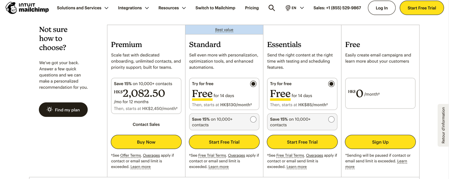
Task: Expand the Integrations dropdown
Action: pyautogui.click(x=133, y=8)
